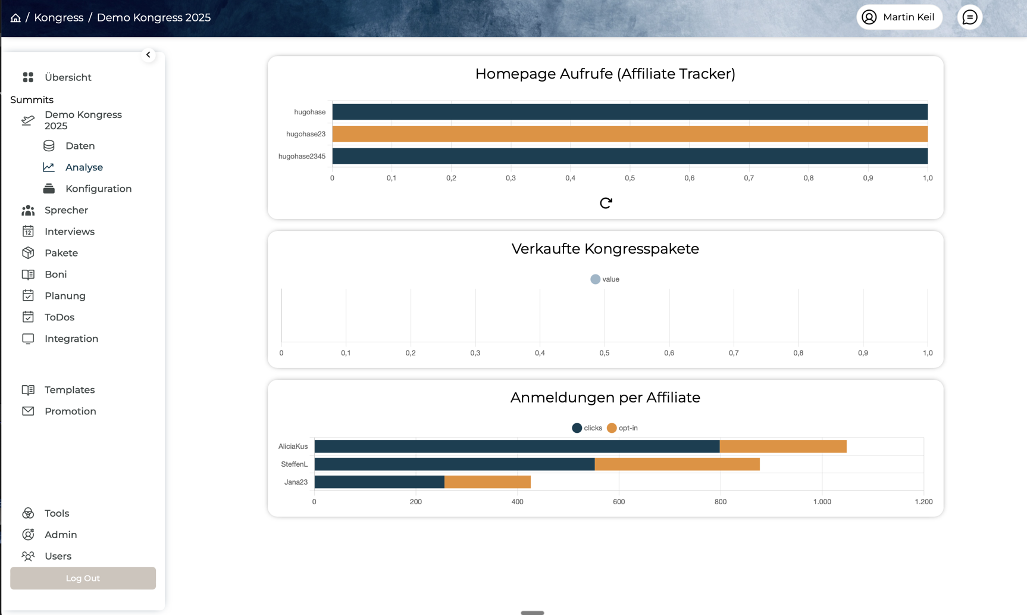1027x615 pixels.
Task: Open the Analyse menu item
Action: click(x=84, y=167)
